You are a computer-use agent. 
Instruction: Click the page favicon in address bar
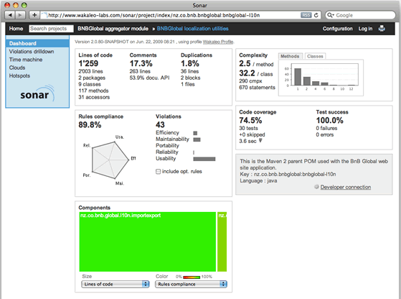[44, 15]
